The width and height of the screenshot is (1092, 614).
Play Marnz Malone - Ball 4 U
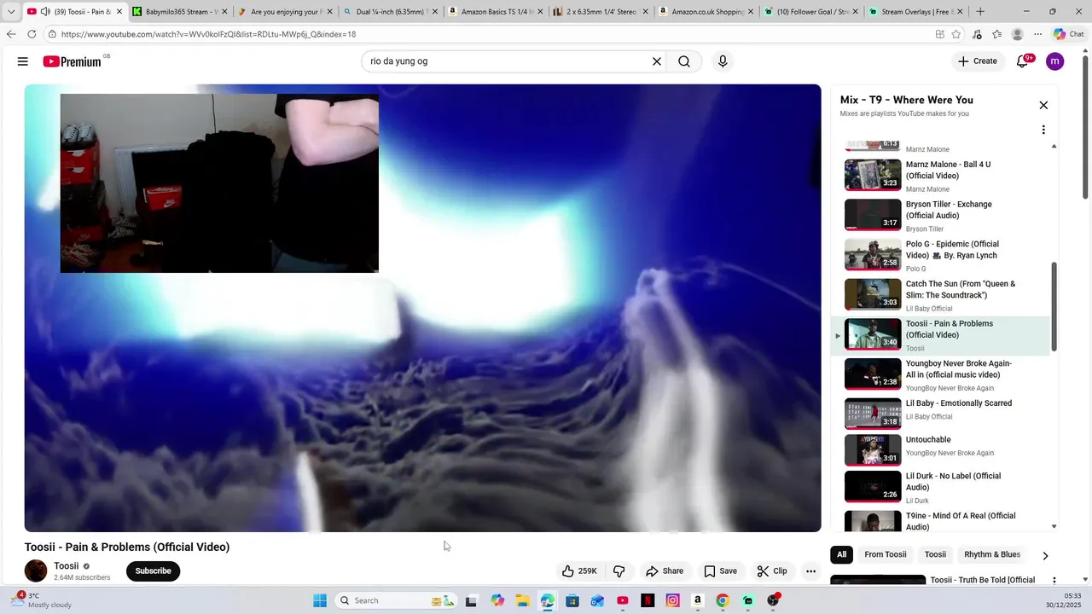point(941,176)
